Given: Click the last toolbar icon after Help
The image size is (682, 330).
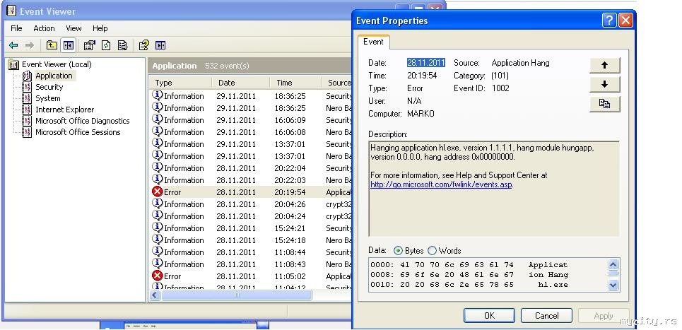Looking at the screenshot, I should coord(160,45).
